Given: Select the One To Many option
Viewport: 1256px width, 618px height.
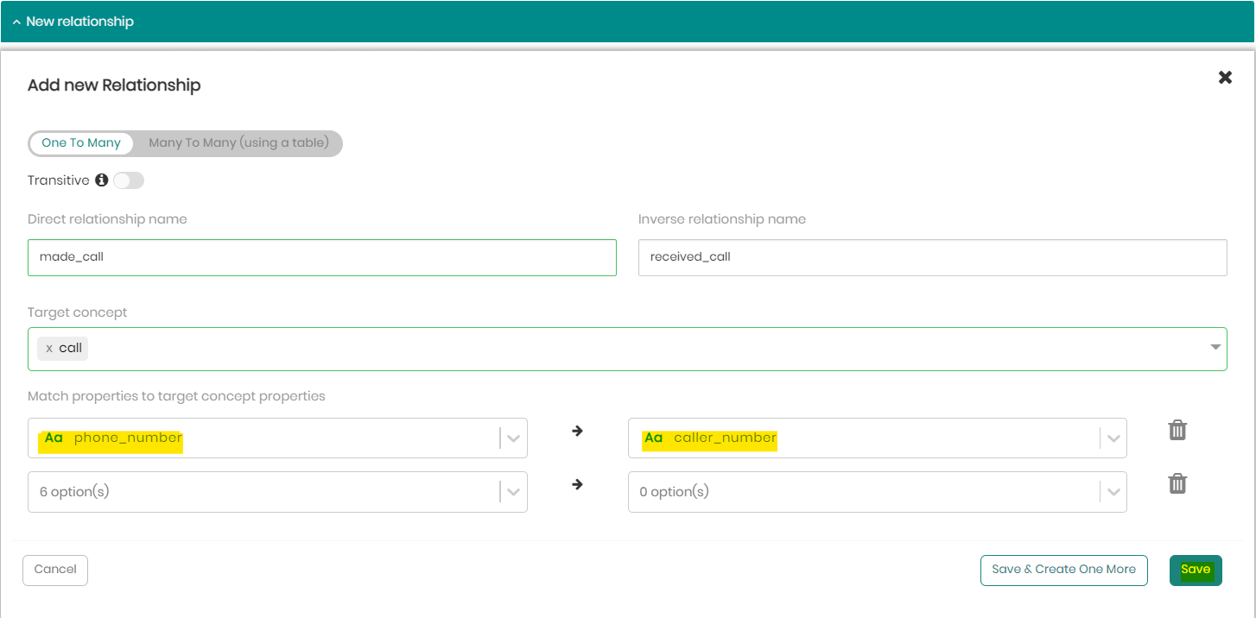Looking at the screenshot, I should point(81,143).
